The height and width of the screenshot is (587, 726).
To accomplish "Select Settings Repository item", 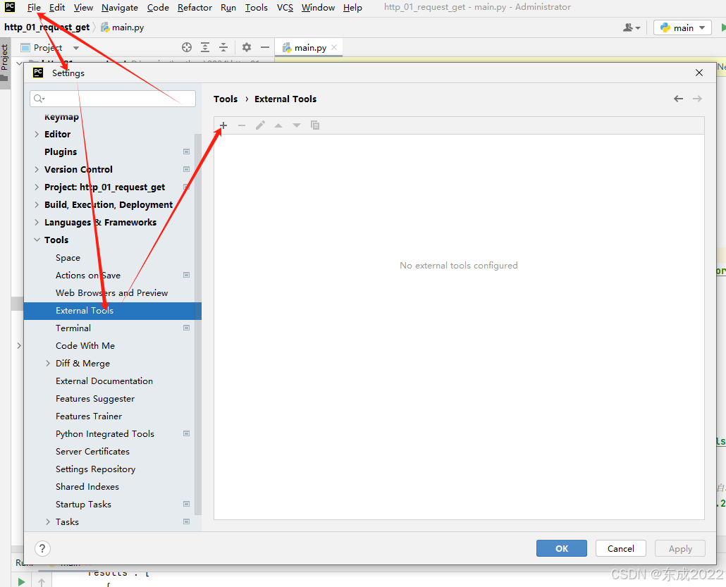I will click(95, 469).
